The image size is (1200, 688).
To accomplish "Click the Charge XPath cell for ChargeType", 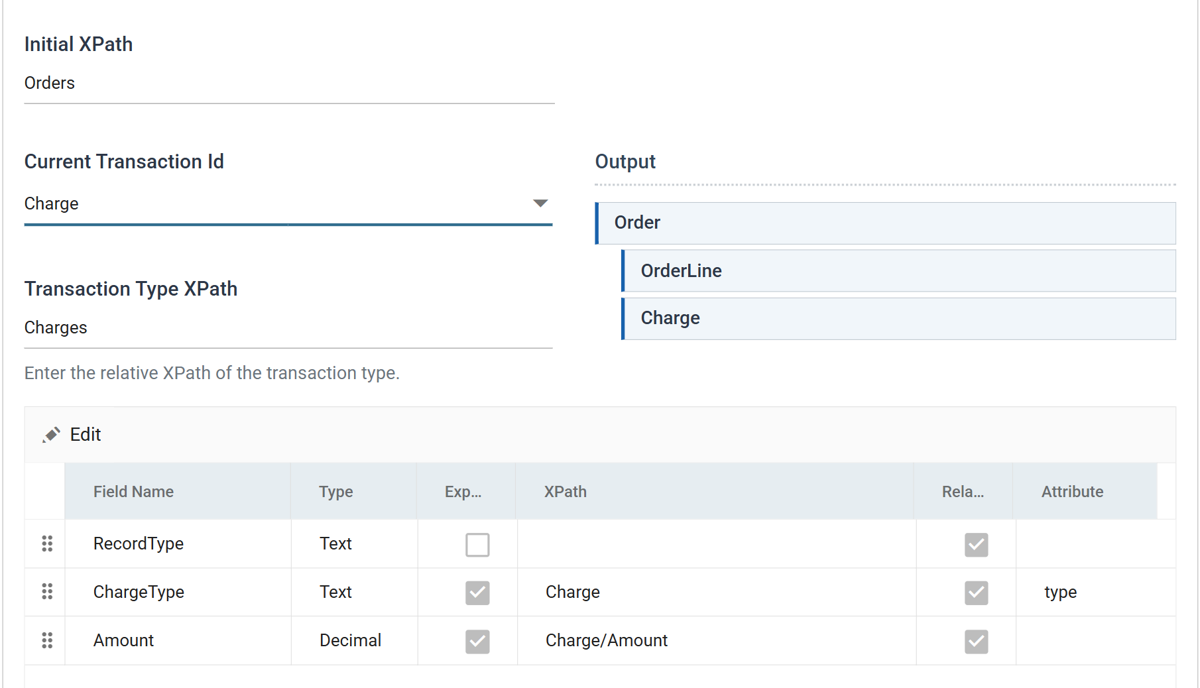I will pos(717,592).
